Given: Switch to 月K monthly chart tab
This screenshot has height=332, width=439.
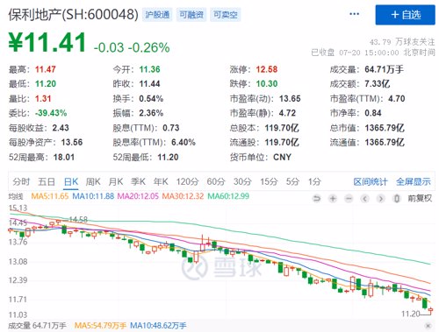Looking at the screenshot, I should (116, 182).
